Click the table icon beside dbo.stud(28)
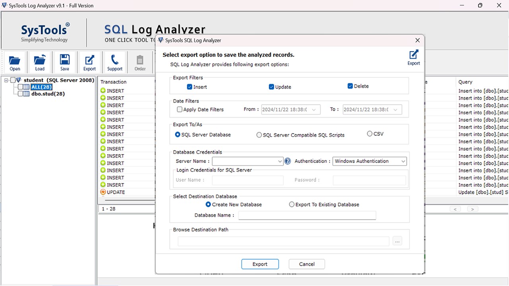The height and width of the screenshot is (286, 509). pyautogui.click(x=26, y=94)
